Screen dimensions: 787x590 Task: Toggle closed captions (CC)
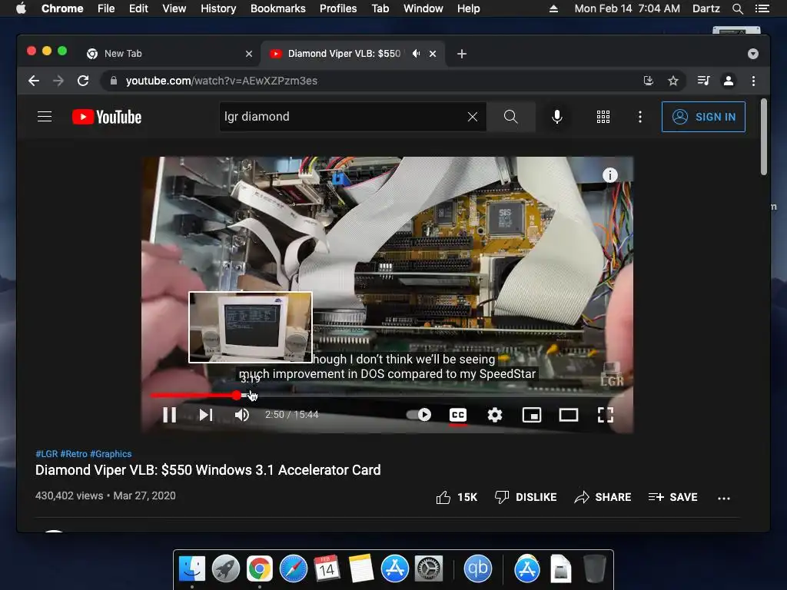tap(458, 415)
